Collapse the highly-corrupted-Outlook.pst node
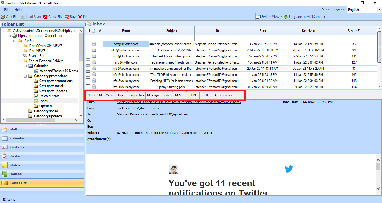The width and height of the screenshot is (382, 203). [9, 36]
